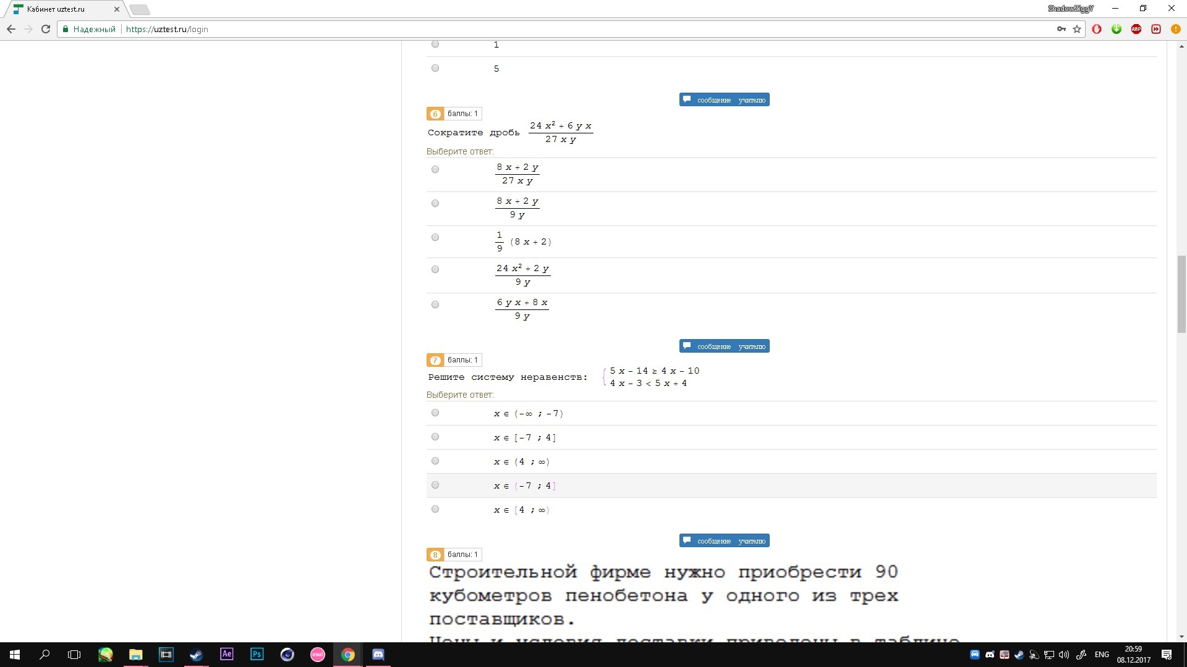The width and height of the screenshot is (1187, 667).
Task: Click the green download arrow extension
Action: (1117, 29)
